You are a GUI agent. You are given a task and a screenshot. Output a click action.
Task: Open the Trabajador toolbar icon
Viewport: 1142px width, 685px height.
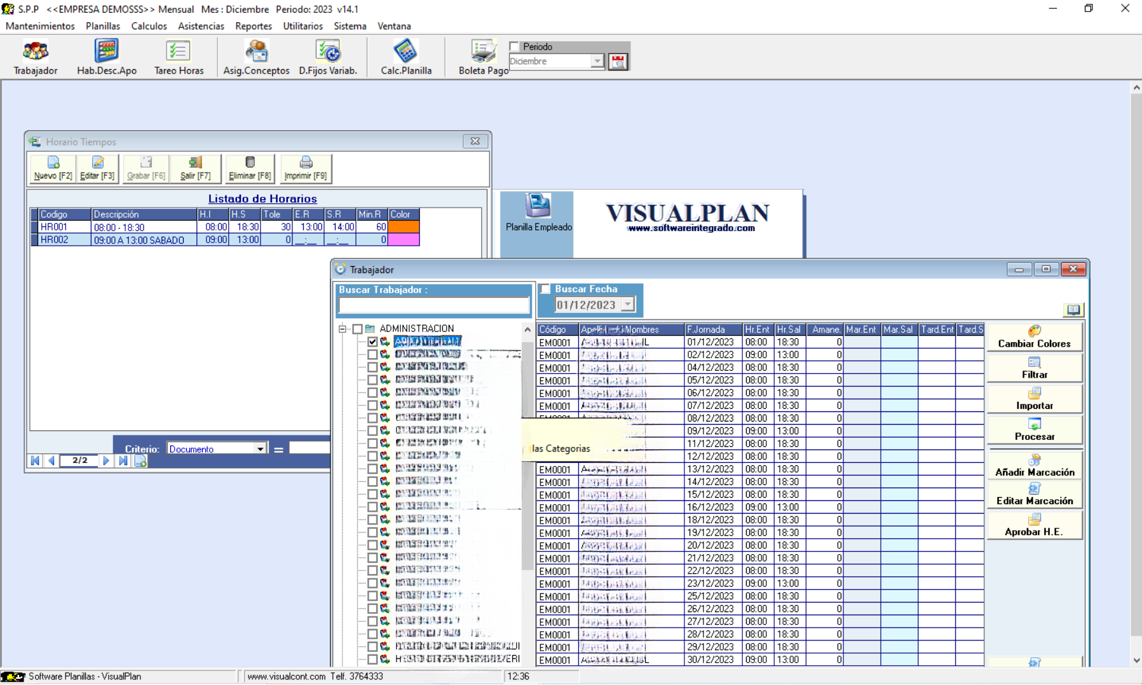(x=36, y=58)
